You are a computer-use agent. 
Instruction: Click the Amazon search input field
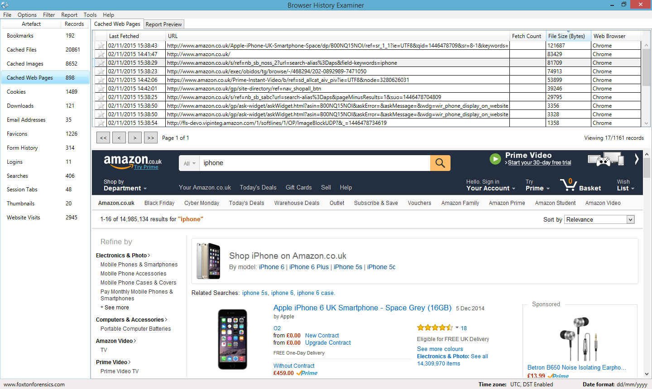[x=314, y=163]
